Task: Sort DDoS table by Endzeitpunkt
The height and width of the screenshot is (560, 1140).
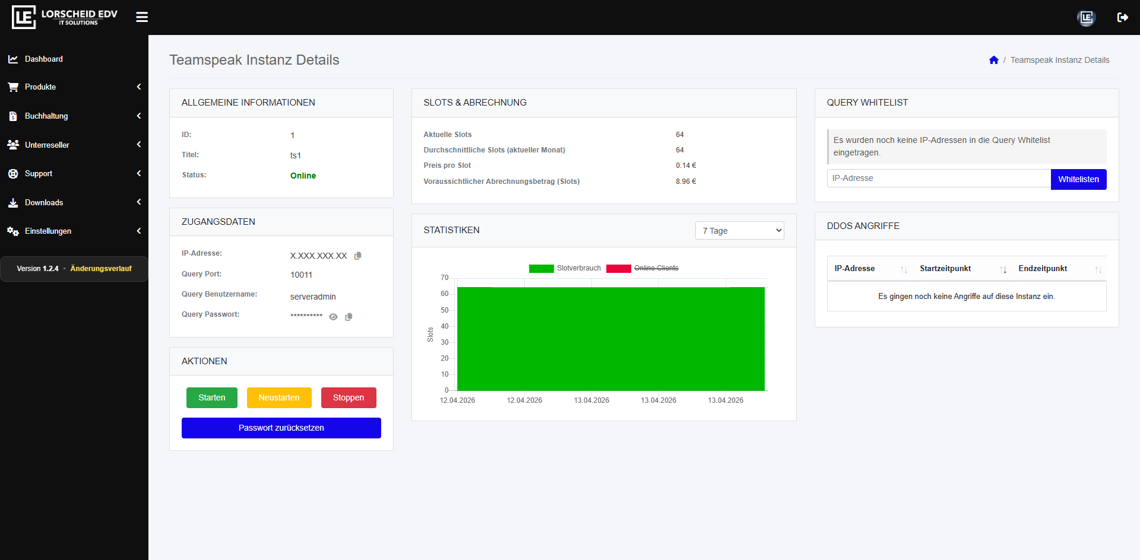Action: (x=1059, y=269)
